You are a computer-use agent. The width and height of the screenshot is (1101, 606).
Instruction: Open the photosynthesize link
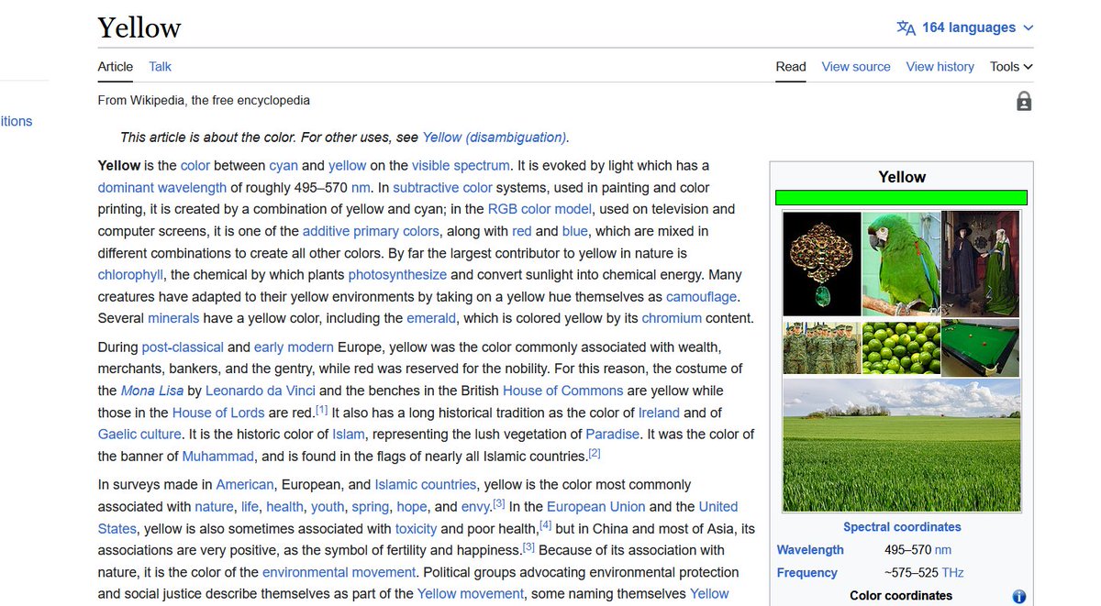coord(397,275)
